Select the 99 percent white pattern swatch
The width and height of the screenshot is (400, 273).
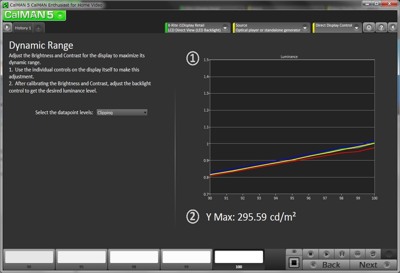pos(186,259)
